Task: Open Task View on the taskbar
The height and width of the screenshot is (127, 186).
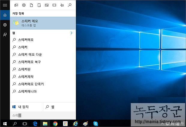Action: [x=25, y=124]
